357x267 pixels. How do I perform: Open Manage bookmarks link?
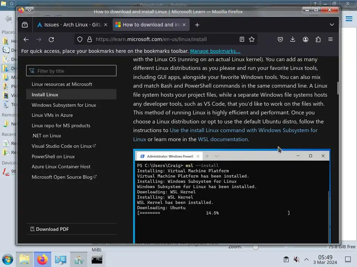[215, 51]
